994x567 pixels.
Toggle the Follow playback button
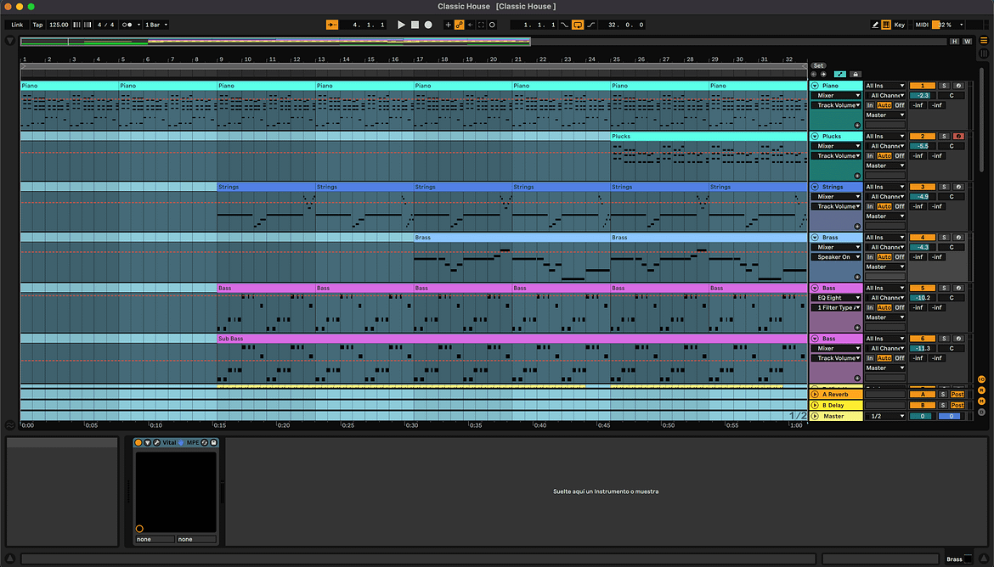click(332, 25)
